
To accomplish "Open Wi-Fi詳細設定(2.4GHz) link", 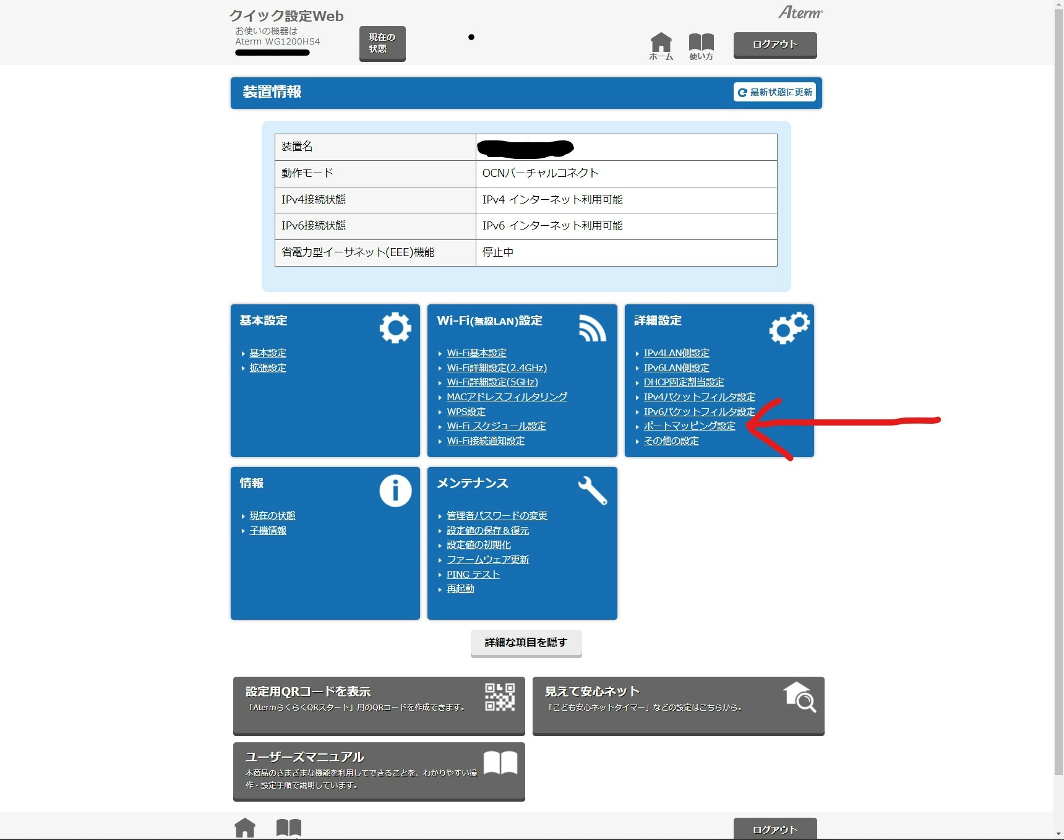I will (497, 368).
